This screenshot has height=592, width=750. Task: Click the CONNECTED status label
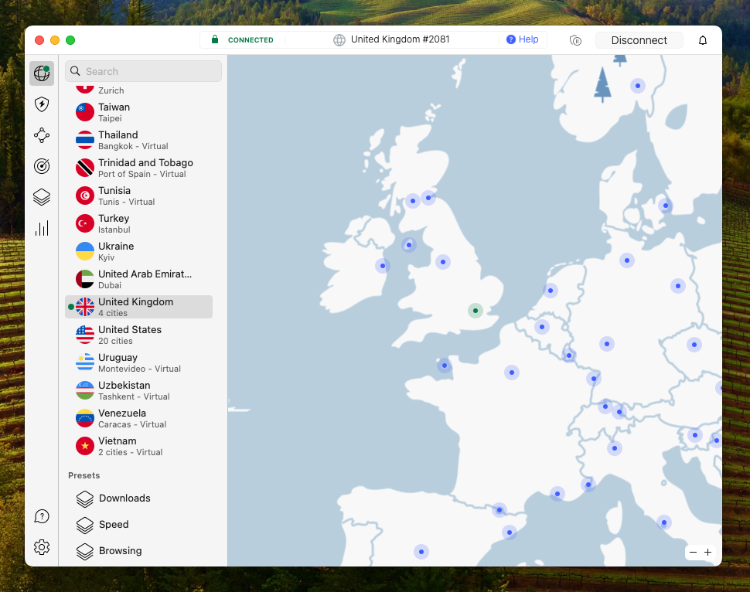coord(251,40)
